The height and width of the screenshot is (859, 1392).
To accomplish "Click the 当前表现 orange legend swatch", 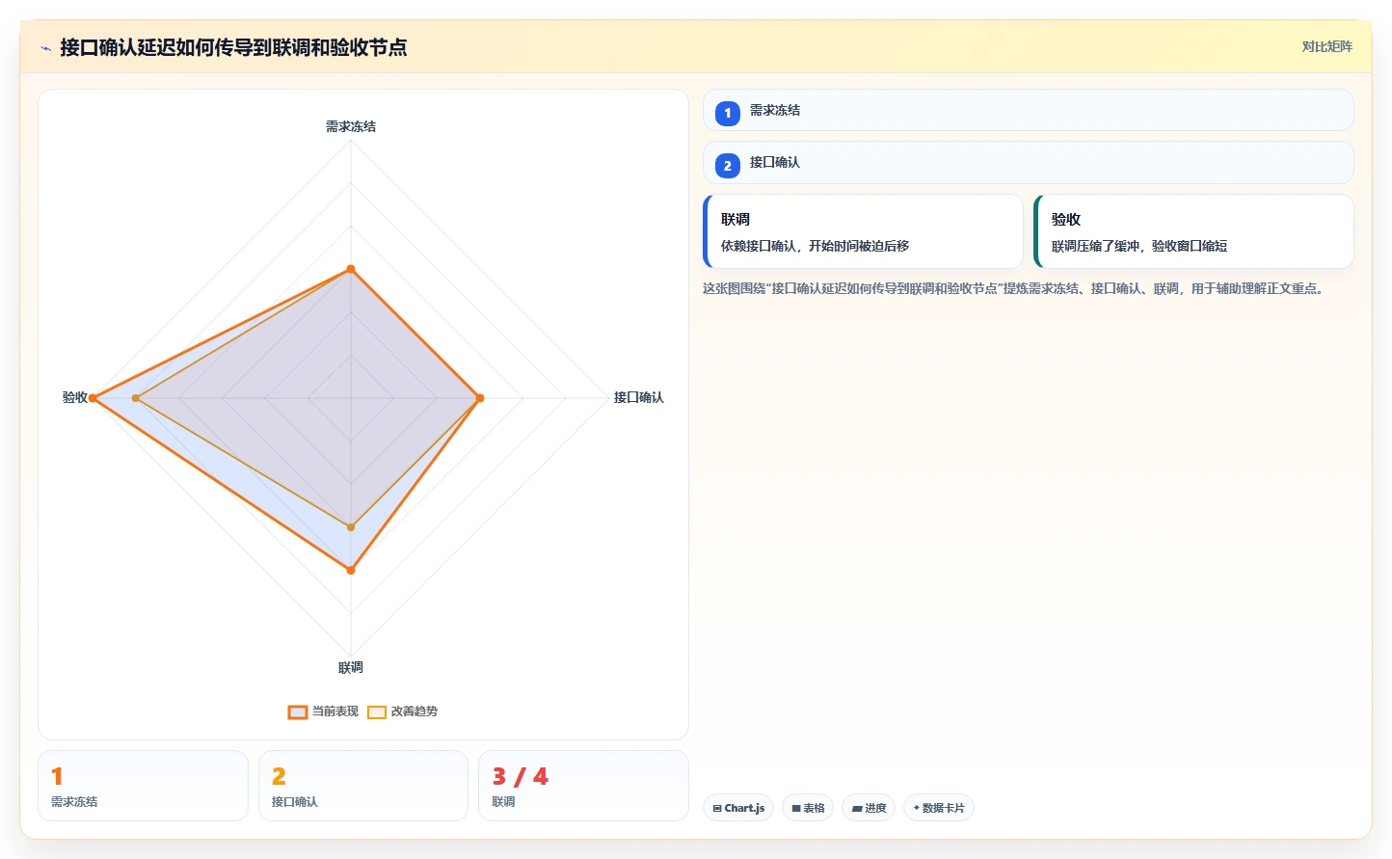I will pos(298,712).
